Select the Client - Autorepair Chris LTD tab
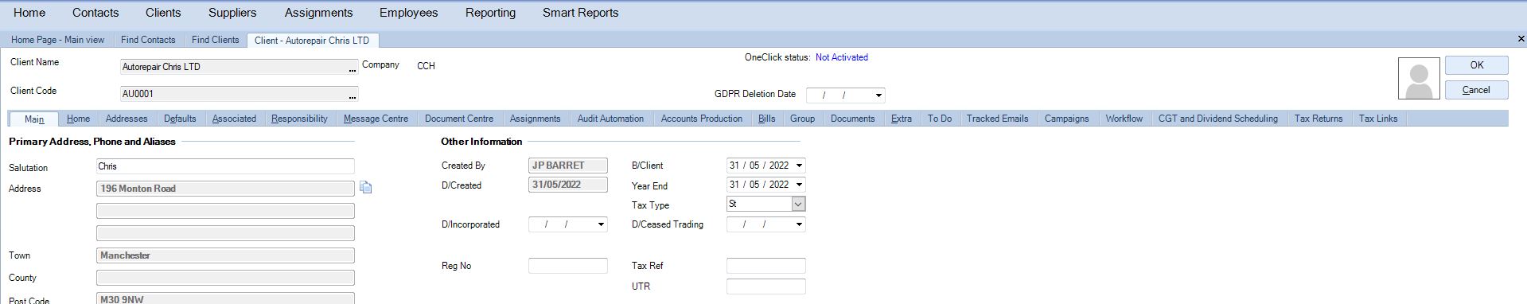Screen dimensions: 1527x304 click(312, 40)
